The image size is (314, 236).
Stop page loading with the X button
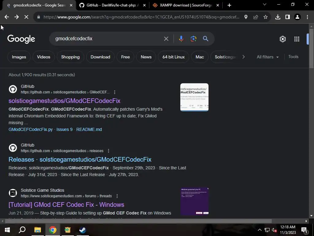coord(26,17)
